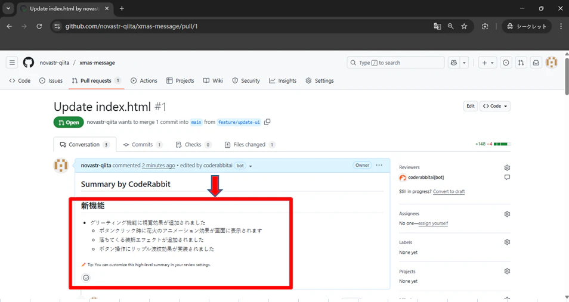The image size is (569, 302).
Task: Click the incognito シークレット indicator
Action: 527,26
